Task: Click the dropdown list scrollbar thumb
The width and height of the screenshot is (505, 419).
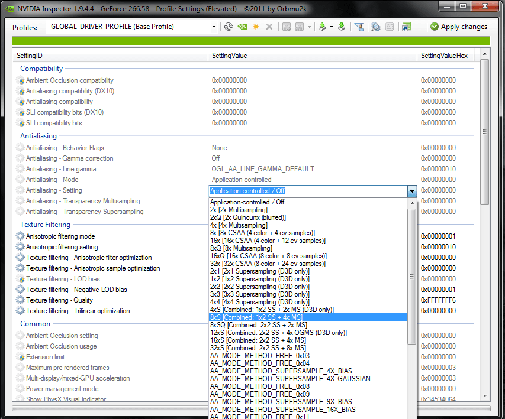Action: coord(411,277)
